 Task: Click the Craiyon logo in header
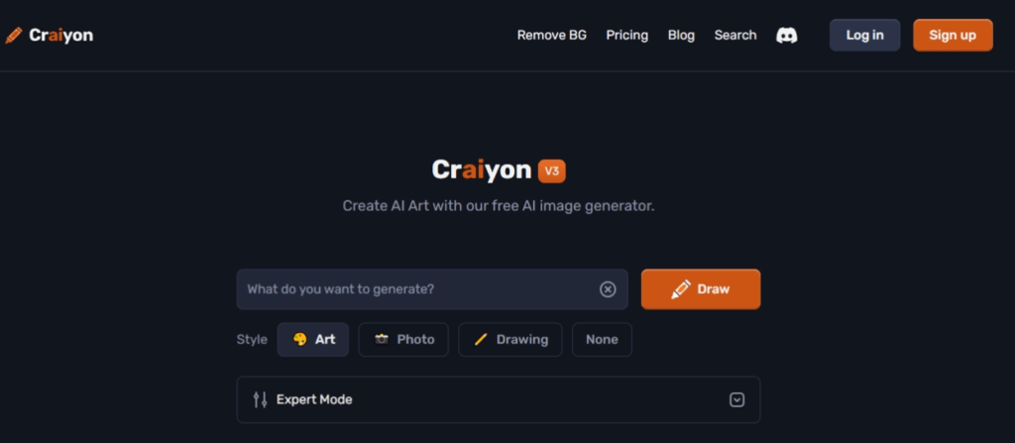50,35
